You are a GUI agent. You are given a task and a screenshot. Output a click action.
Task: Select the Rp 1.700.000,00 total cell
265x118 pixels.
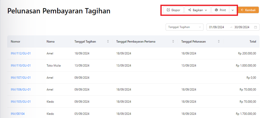point(246,114)
